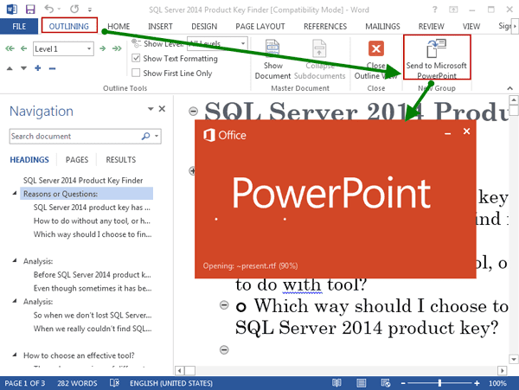Click Close Outline View button
Viewport: 519px width, 390px height.
coord(376,59)
